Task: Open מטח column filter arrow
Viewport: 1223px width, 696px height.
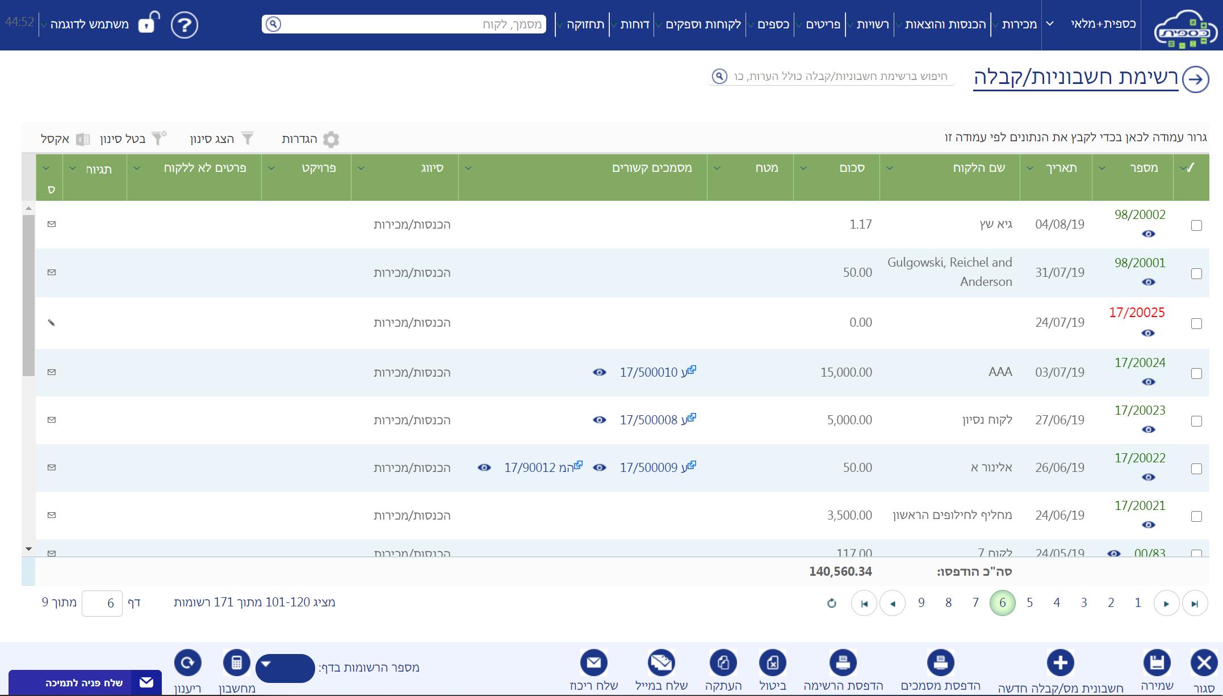Action: pos(717,168)
